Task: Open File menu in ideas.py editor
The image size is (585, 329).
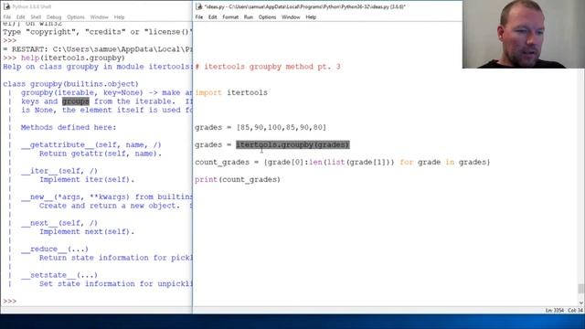Action: (199, 17)
